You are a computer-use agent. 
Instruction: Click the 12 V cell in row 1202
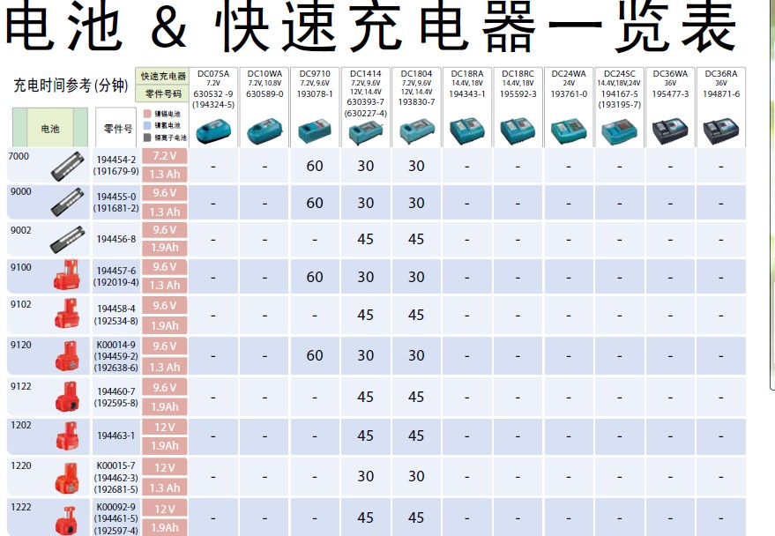click(165, 428)
